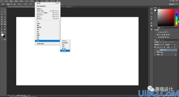Select the Path Selection tool
The width and height of the screenshot is (179, 97).
pyautogui.click(x=2, y=29)
